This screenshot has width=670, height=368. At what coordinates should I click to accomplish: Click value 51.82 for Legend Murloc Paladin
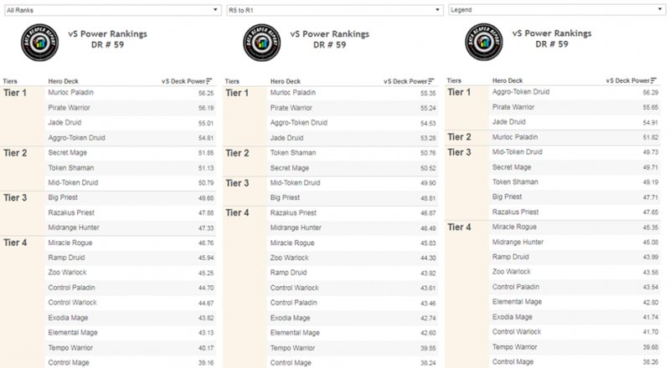point(651,137)
